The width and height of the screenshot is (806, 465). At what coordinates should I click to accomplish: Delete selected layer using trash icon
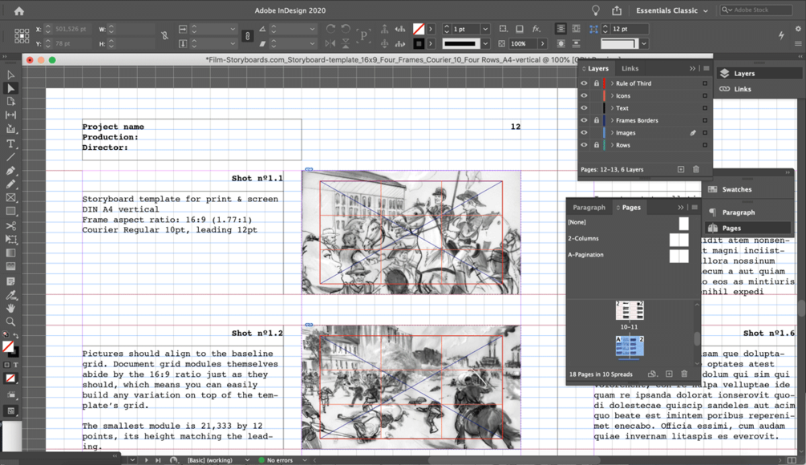pyautogui.click(x=695, y=169)
